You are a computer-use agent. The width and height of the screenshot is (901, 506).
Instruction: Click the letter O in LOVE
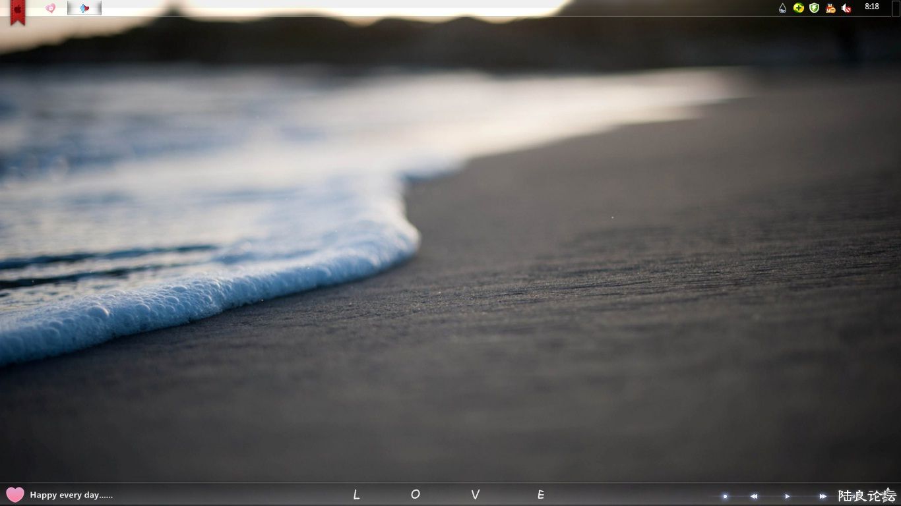(x=415, y=495)
